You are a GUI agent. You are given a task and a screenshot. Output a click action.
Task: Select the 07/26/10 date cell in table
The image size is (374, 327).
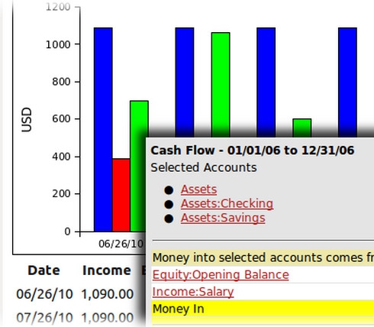point(44,318)
